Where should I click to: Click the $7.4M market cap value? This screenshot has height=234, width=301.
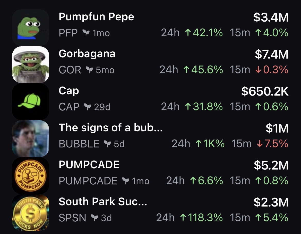click(272, 54)
